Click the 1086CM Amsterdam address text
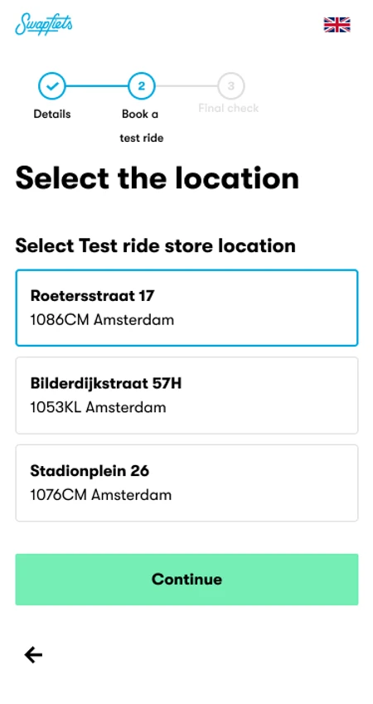373x704 pixels. click(102, 320)
